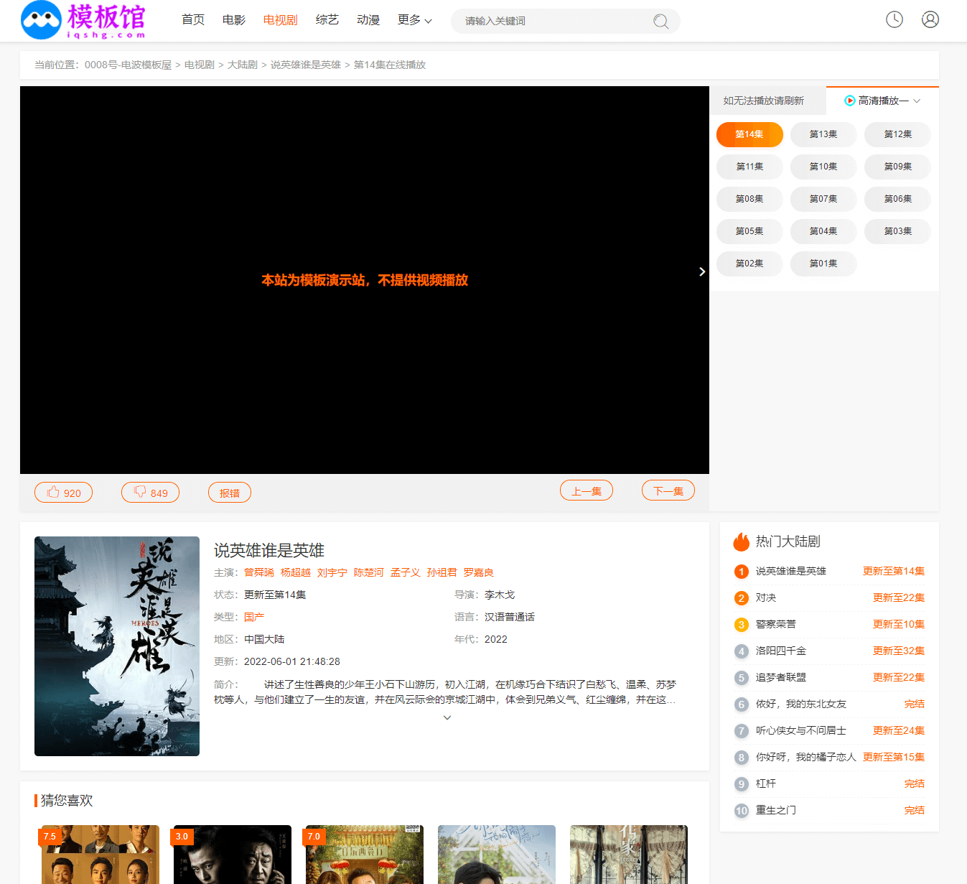Click the play icon beside 高清播放一
The width and height of the screenshot is (967, 884).
[x=849, y=101]
